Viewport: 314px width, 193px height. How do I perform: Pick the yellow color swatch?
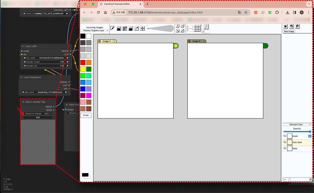click(83, 69)
